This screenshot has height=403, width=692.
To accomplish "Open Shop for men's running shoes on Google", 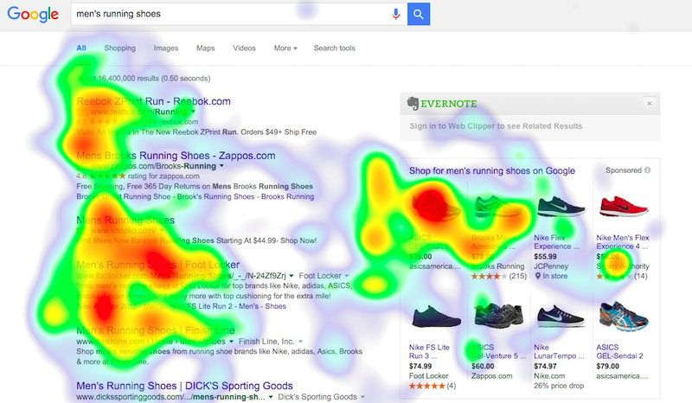I will (x=491, y=171).
